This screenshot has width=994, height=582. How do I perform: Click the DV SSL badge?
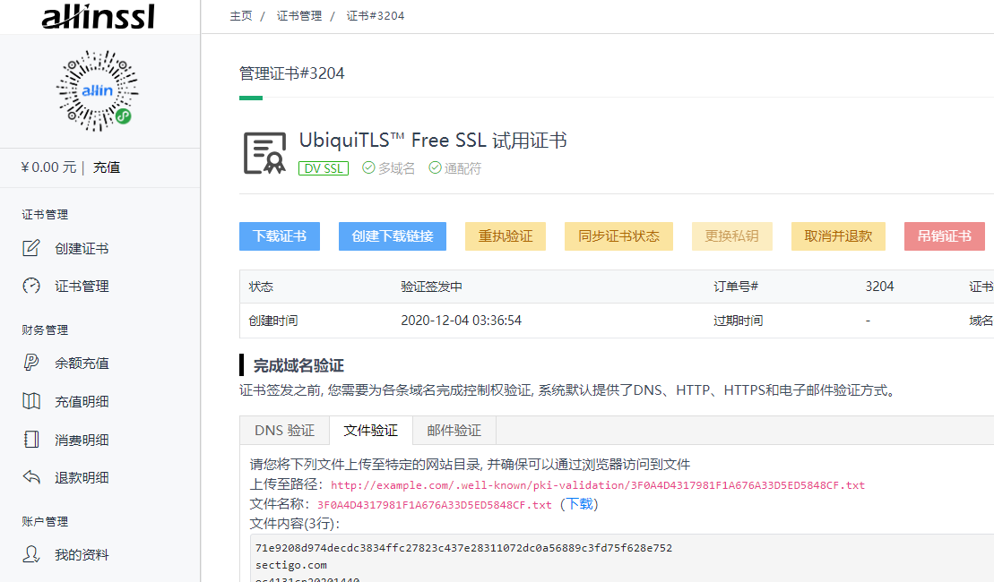(324, 168)
